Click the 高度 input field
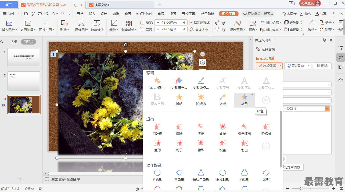The width and height of the screenshot is (345, 192). 171,23
